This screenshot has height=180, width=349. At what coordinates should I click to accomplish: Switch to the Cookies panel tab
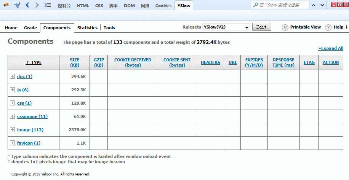[x=163, y=6]
